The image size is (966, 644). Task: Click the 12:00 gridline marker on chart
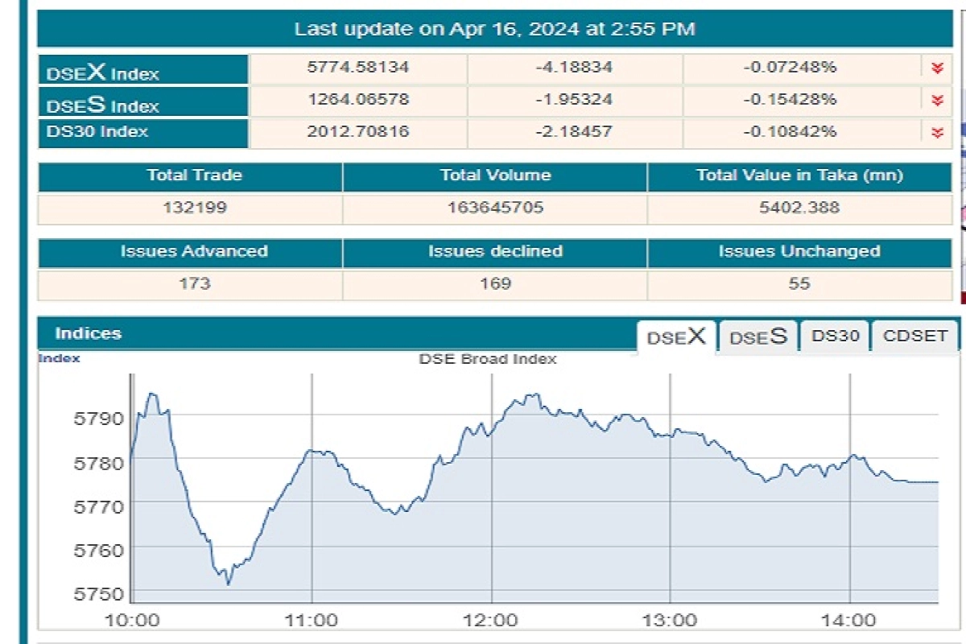[491, 619]
